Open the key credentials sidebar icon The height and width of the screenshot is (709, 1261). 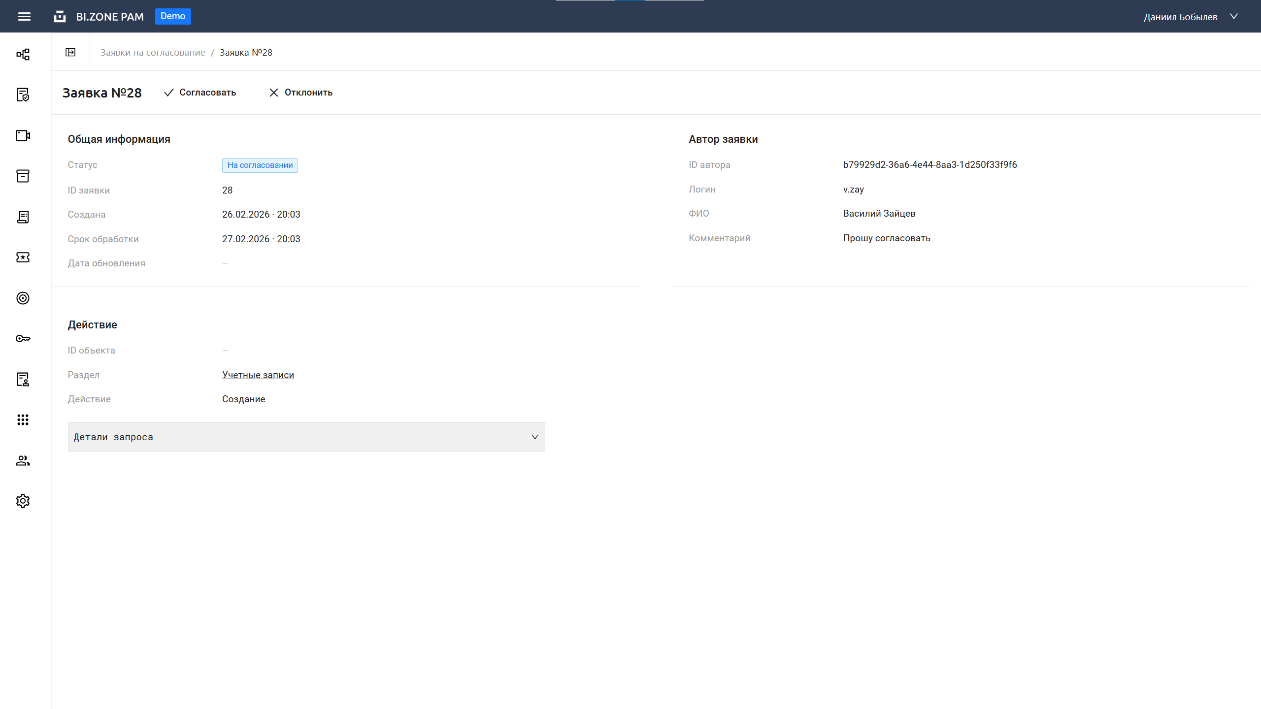click(x=23, y=339)
